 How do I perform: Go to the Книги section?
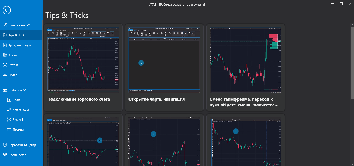click(x=21, y=55)
